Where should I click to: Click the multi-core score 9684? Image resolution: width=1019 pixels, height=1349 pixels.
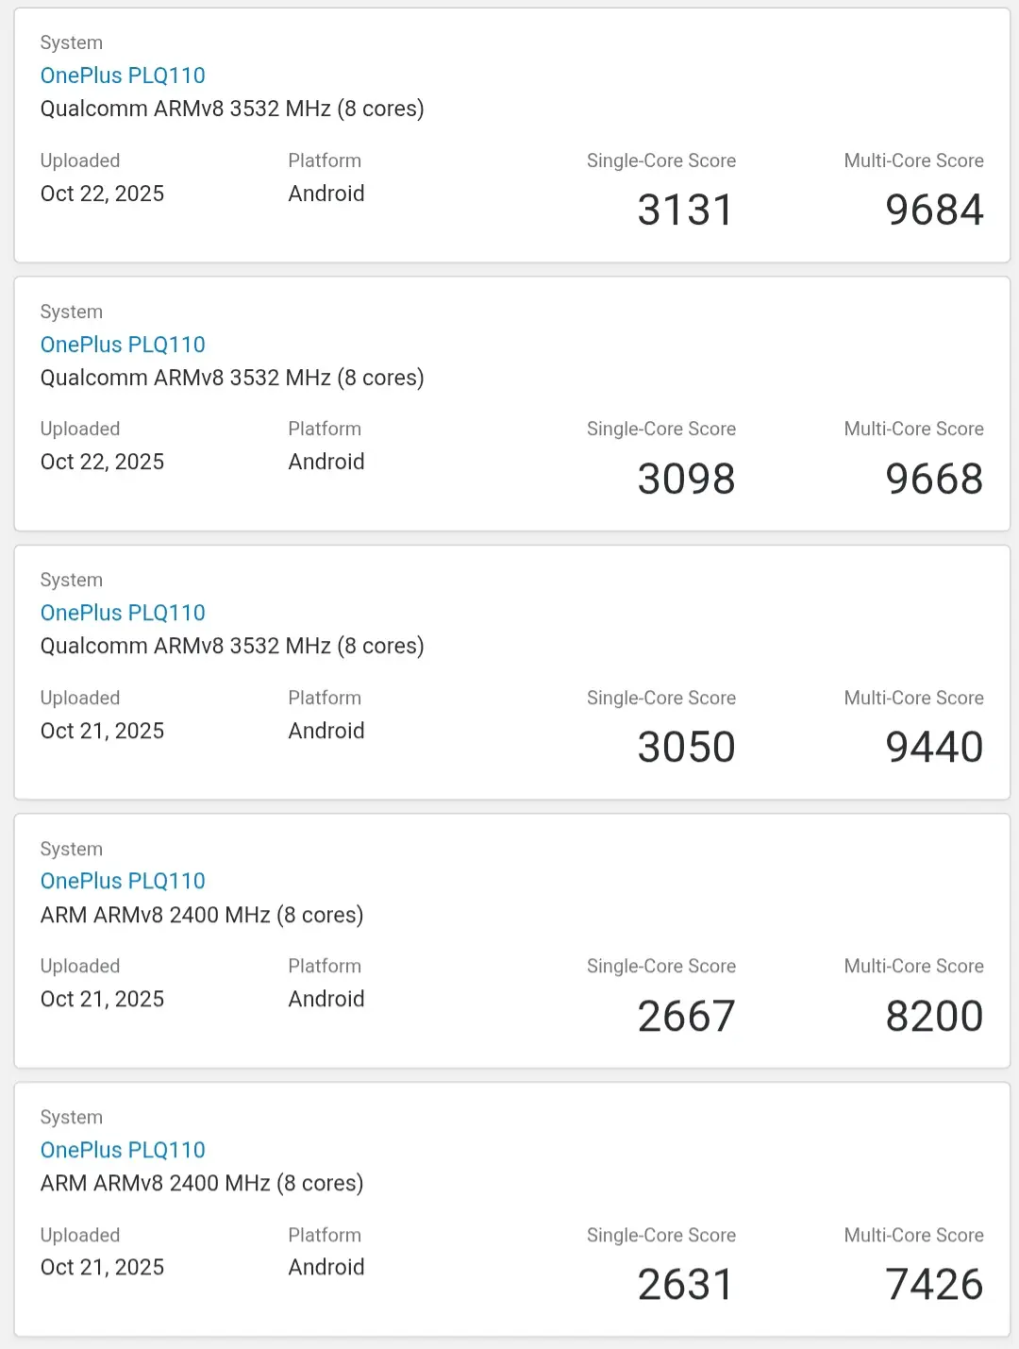click(934, 210)
